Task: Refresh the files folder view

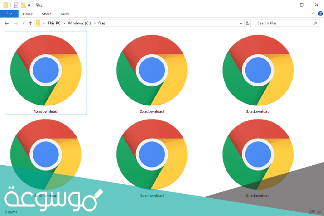Action: pos(248,23)
